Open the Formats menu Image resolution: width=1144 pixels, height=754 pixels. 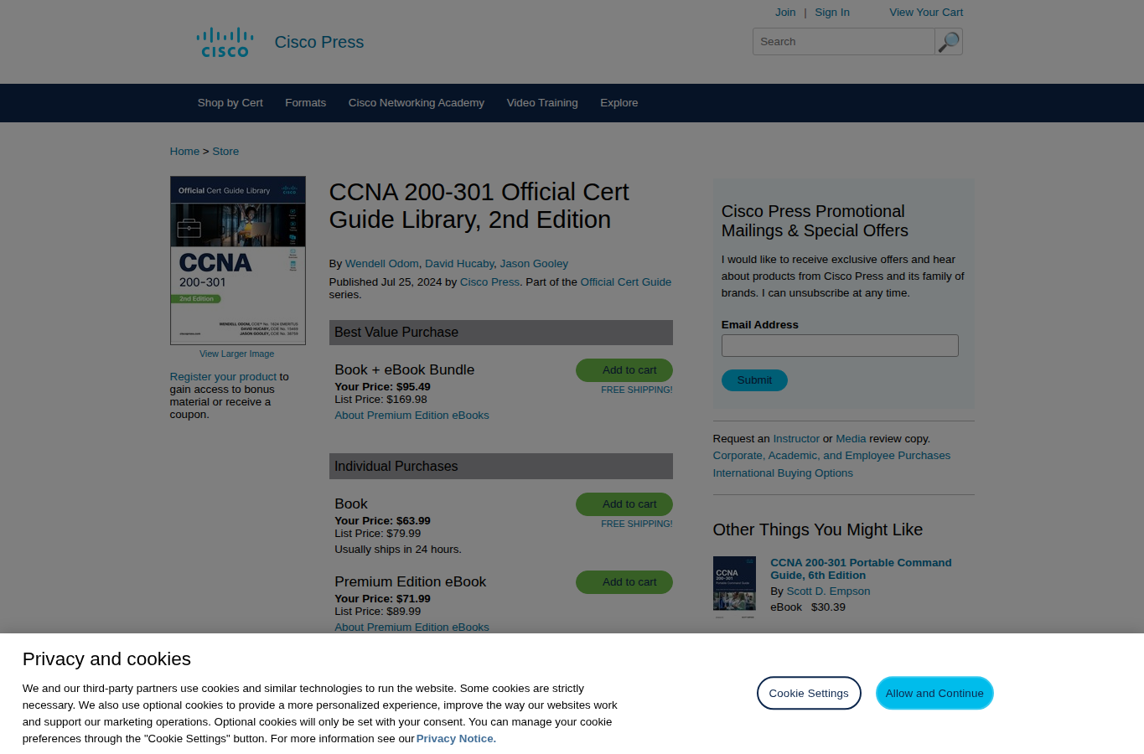305,103
